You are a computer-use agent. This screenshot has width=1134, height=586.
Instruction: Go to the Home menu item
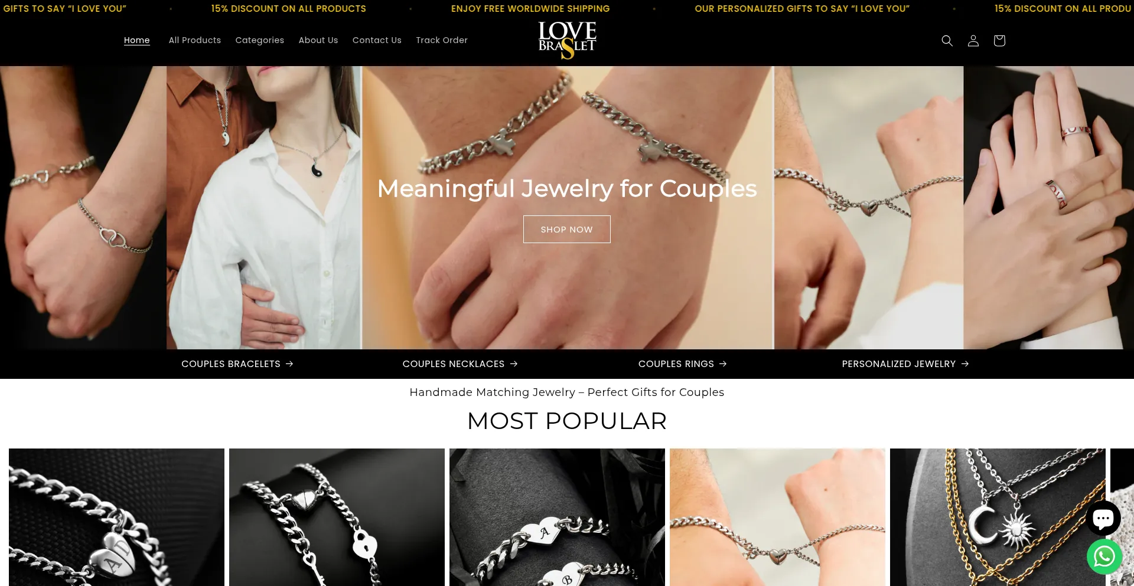136,40
